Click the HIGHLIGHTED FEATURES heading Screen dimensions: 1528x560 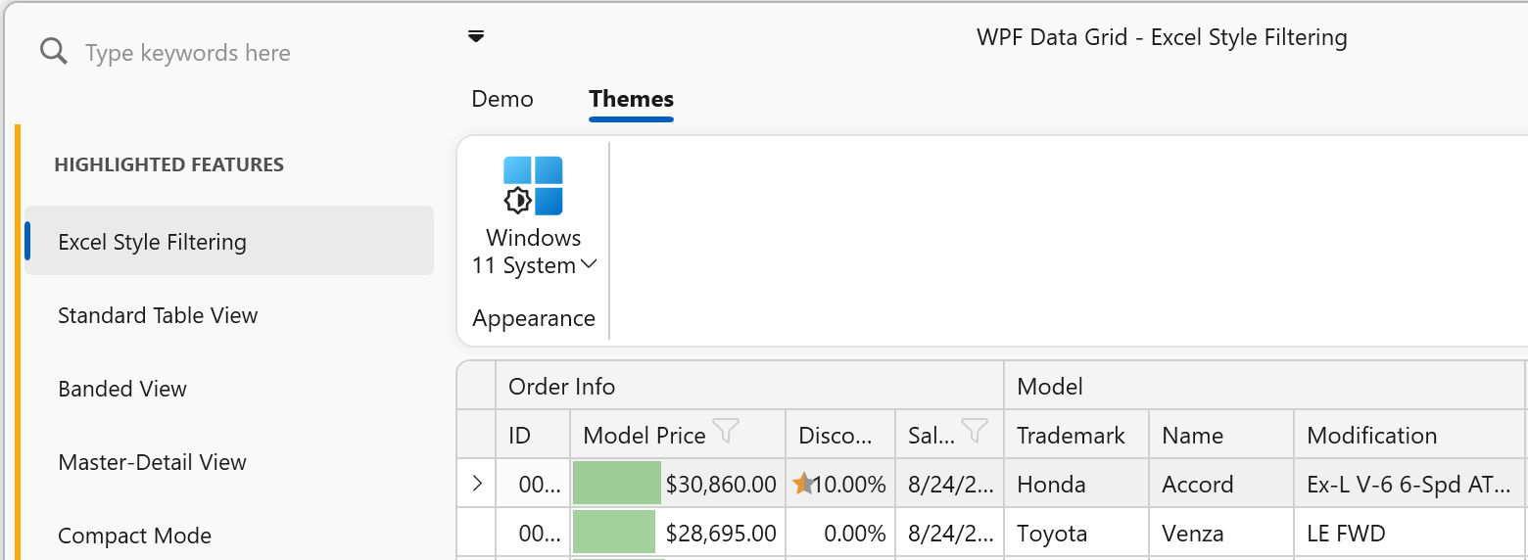click(169, 164)
